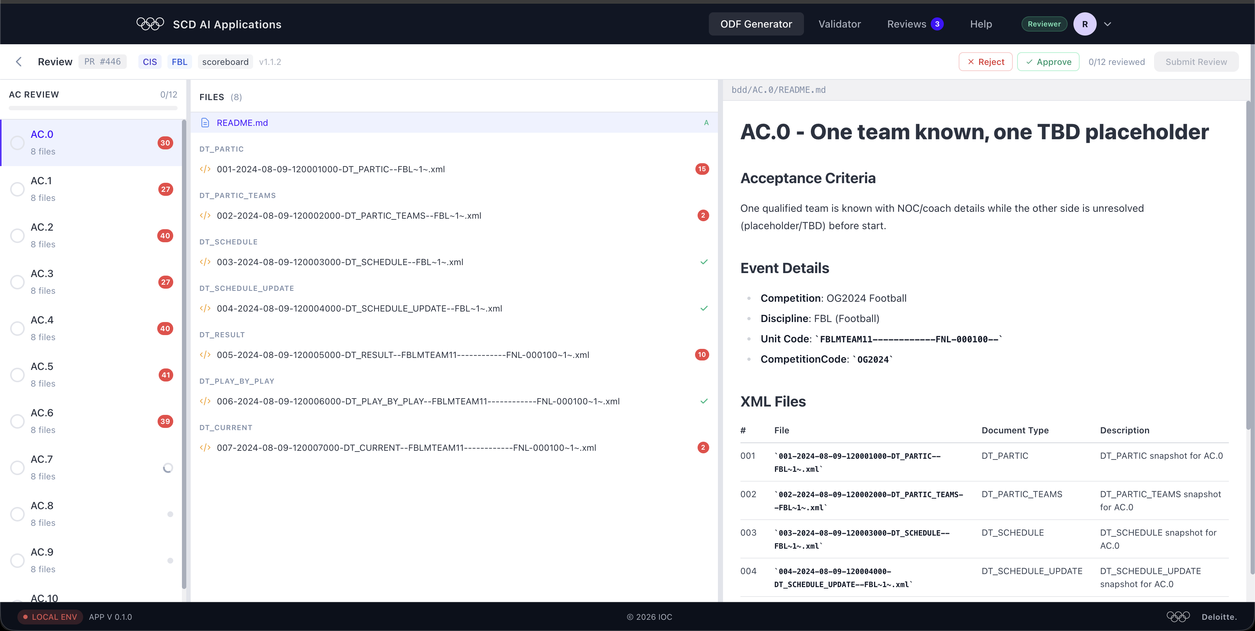The height and width of the screenshot is (631, 1255).
Task: Toggle the AC.1 review circle
Action: pos(17,189)
